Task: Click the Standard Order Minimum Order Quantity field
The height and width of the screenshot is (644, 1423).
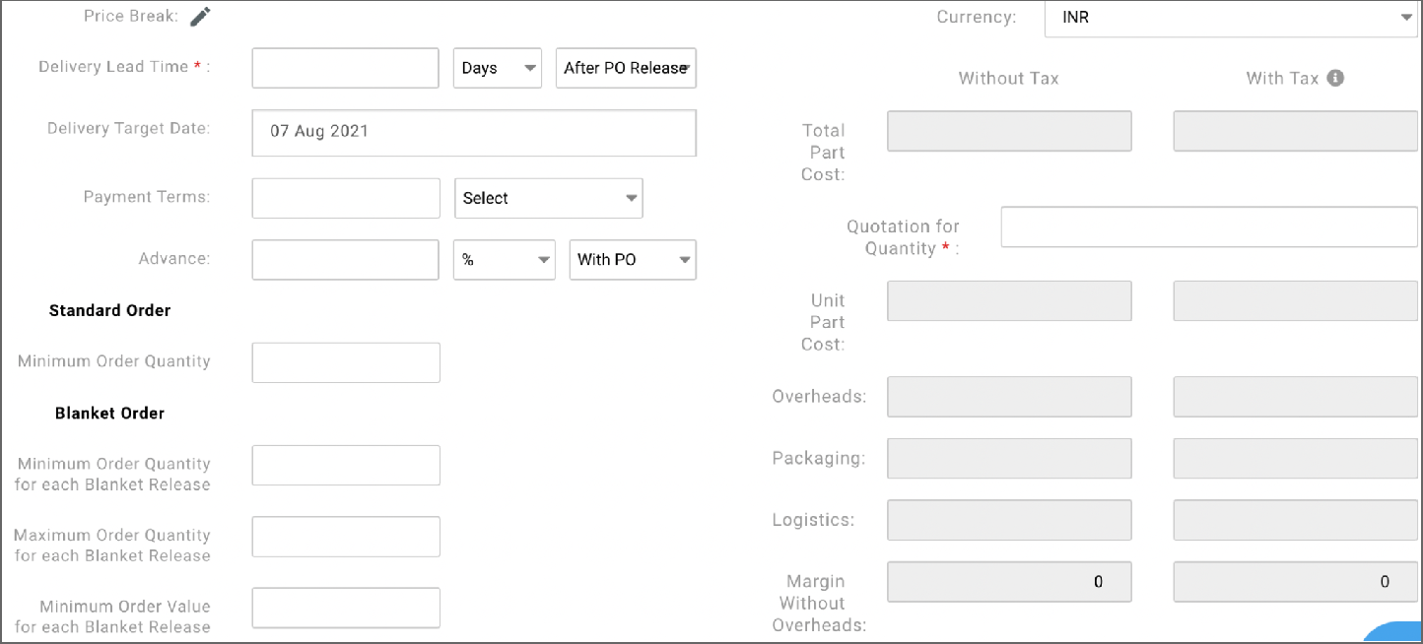Action: pos(346,362)
